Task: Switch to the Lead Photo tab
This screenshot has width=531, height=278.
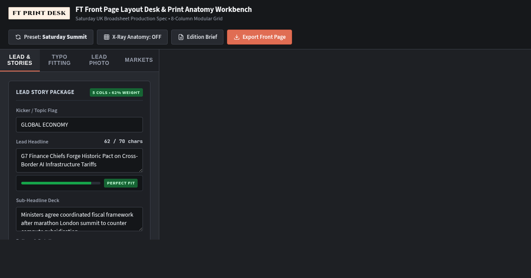Action: pos(99,60)
